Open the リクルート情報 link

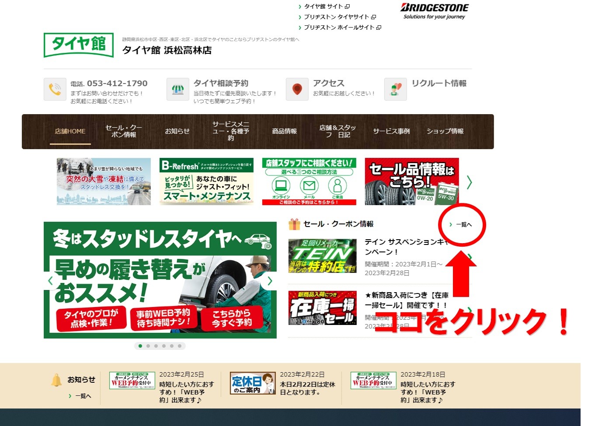pos(439,83)
